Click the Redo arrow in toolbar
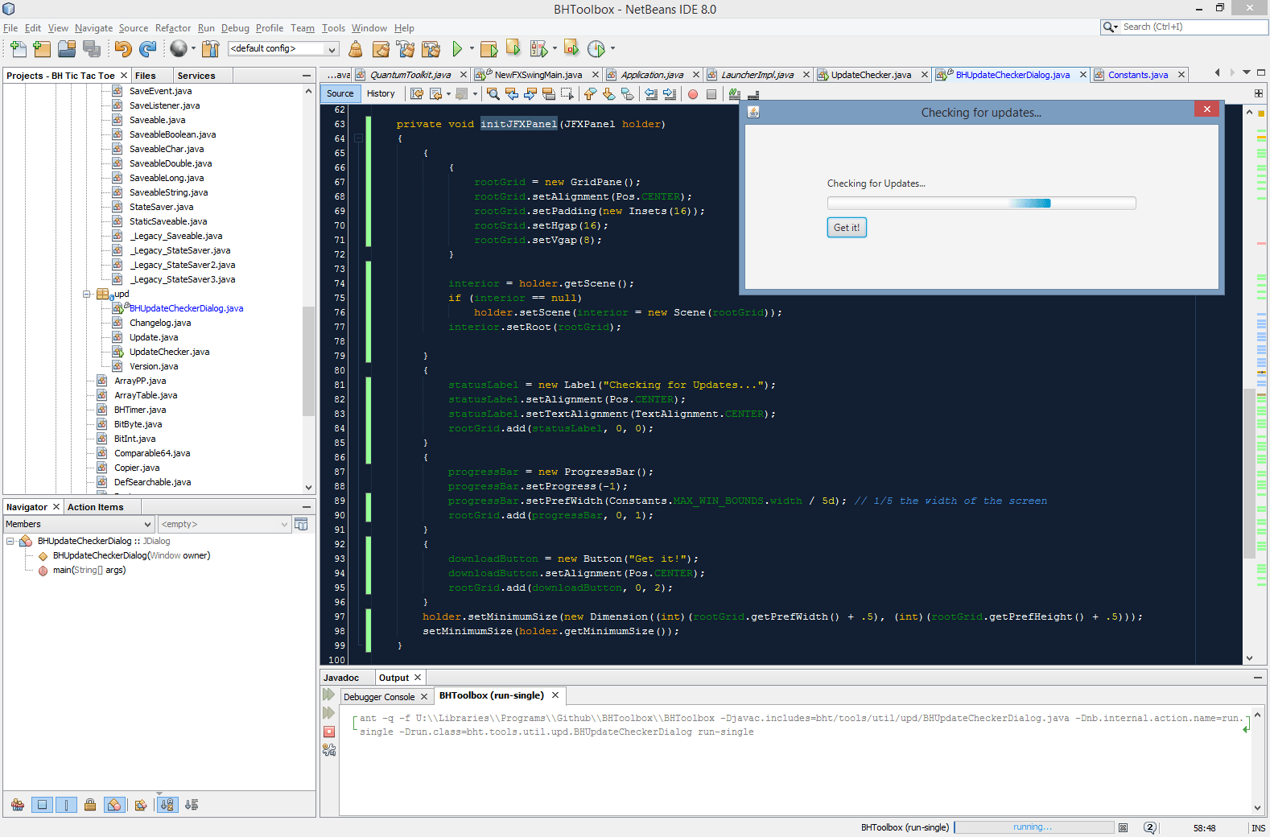This screenshot has height=837, width=1270. [x=147, y=49]
